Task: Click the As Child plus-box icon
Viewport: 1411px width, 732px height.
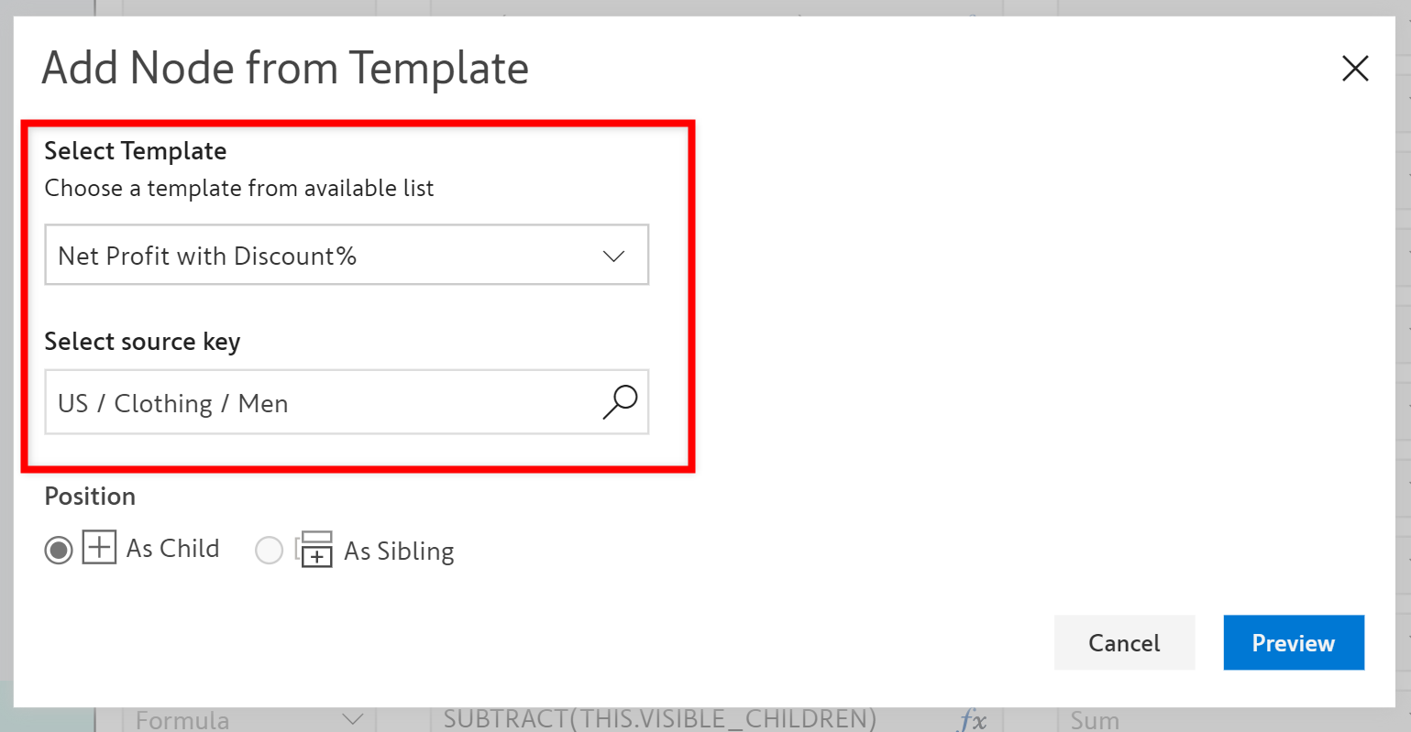Action: click(99, 548)
